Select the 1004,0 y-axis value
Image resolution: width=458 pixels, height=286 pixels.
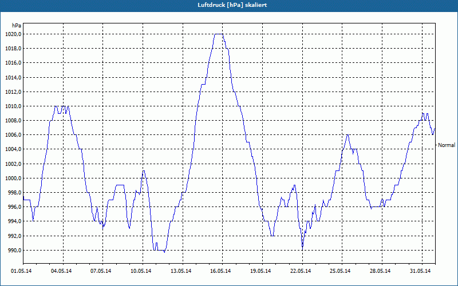point(13,149)
